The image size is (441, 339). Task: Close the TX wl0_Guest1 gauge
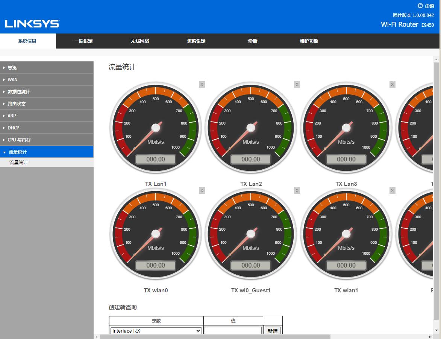tap(297, 190)
